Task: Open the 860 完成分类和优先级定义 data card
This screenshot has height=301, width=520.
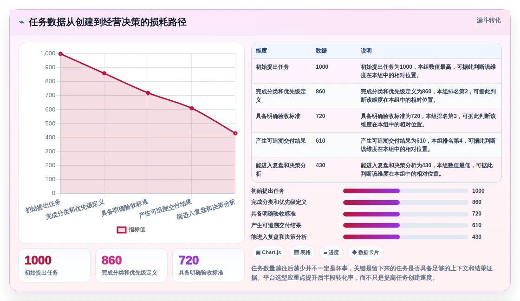Action: click(x=131, y=265)
